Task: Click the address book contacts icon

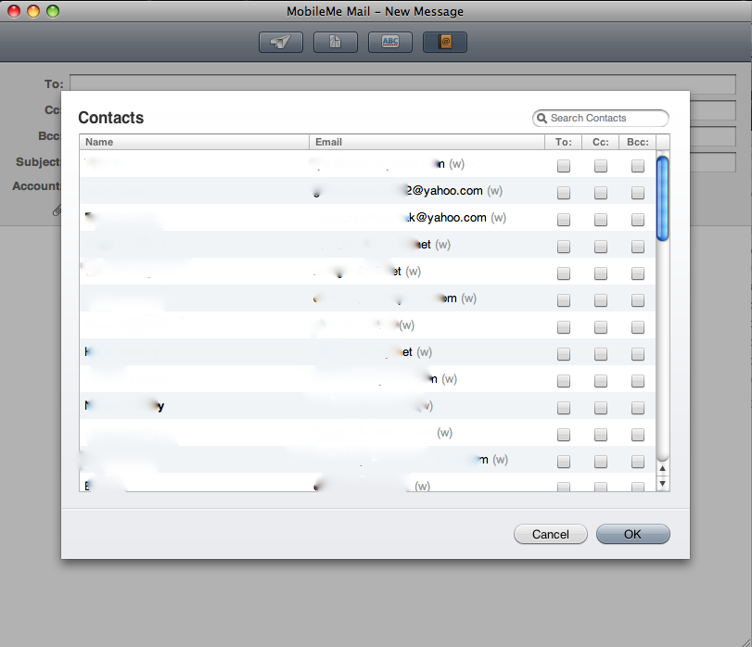Action: click(444, 42)
